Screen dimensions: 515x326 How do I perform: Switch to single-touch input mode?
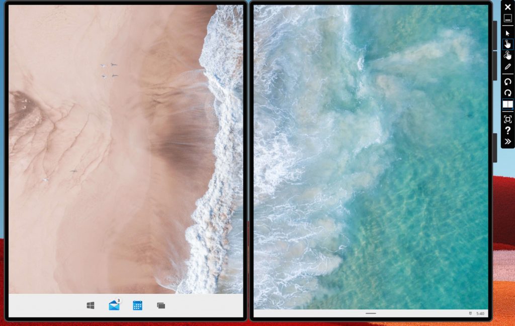(x=507, y=44)
